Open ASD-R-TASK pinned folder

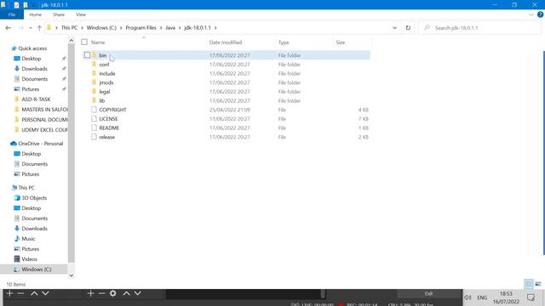(x=36, y=99)
